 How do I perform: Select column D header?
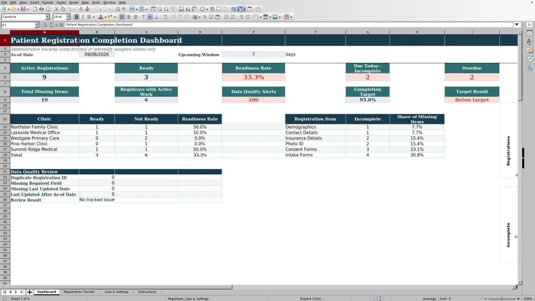point(200,32)
